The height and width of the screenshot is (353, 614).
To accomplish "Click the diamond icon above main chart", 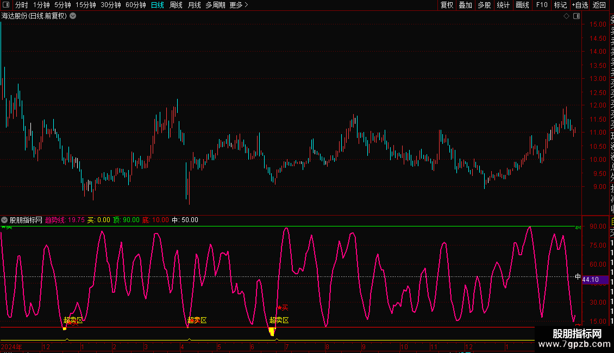I will pyautogui.click(x=566, y=16).
